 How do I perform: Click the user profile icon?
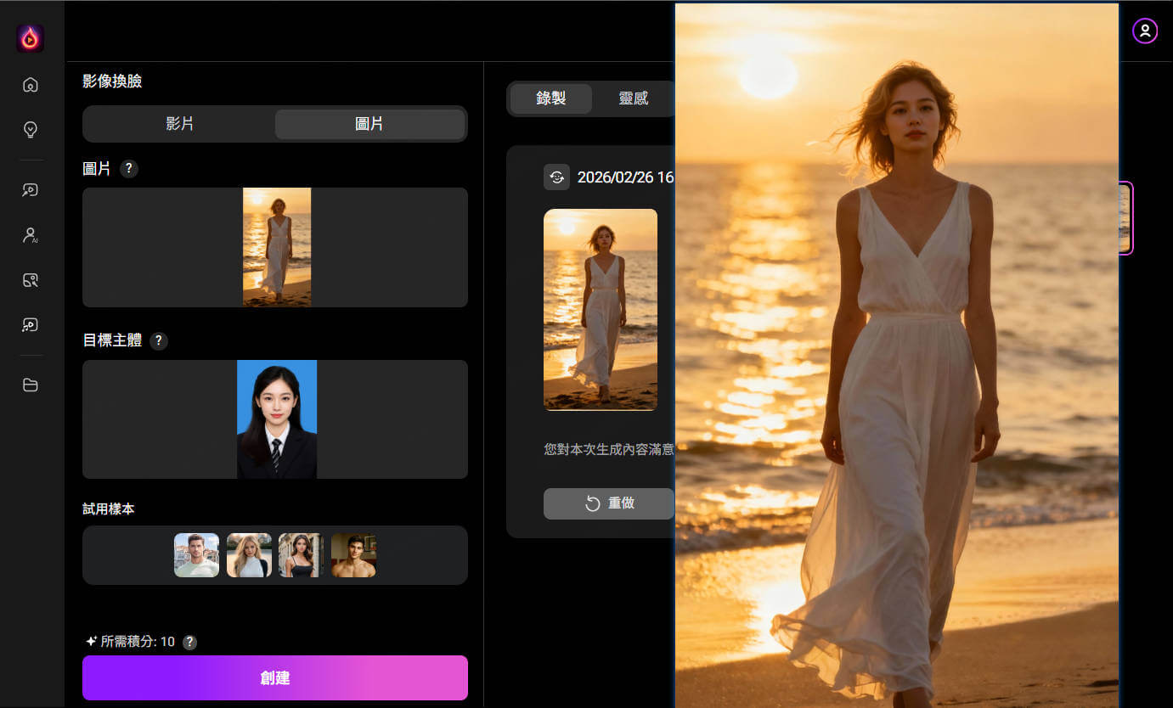click(1144, 31)
